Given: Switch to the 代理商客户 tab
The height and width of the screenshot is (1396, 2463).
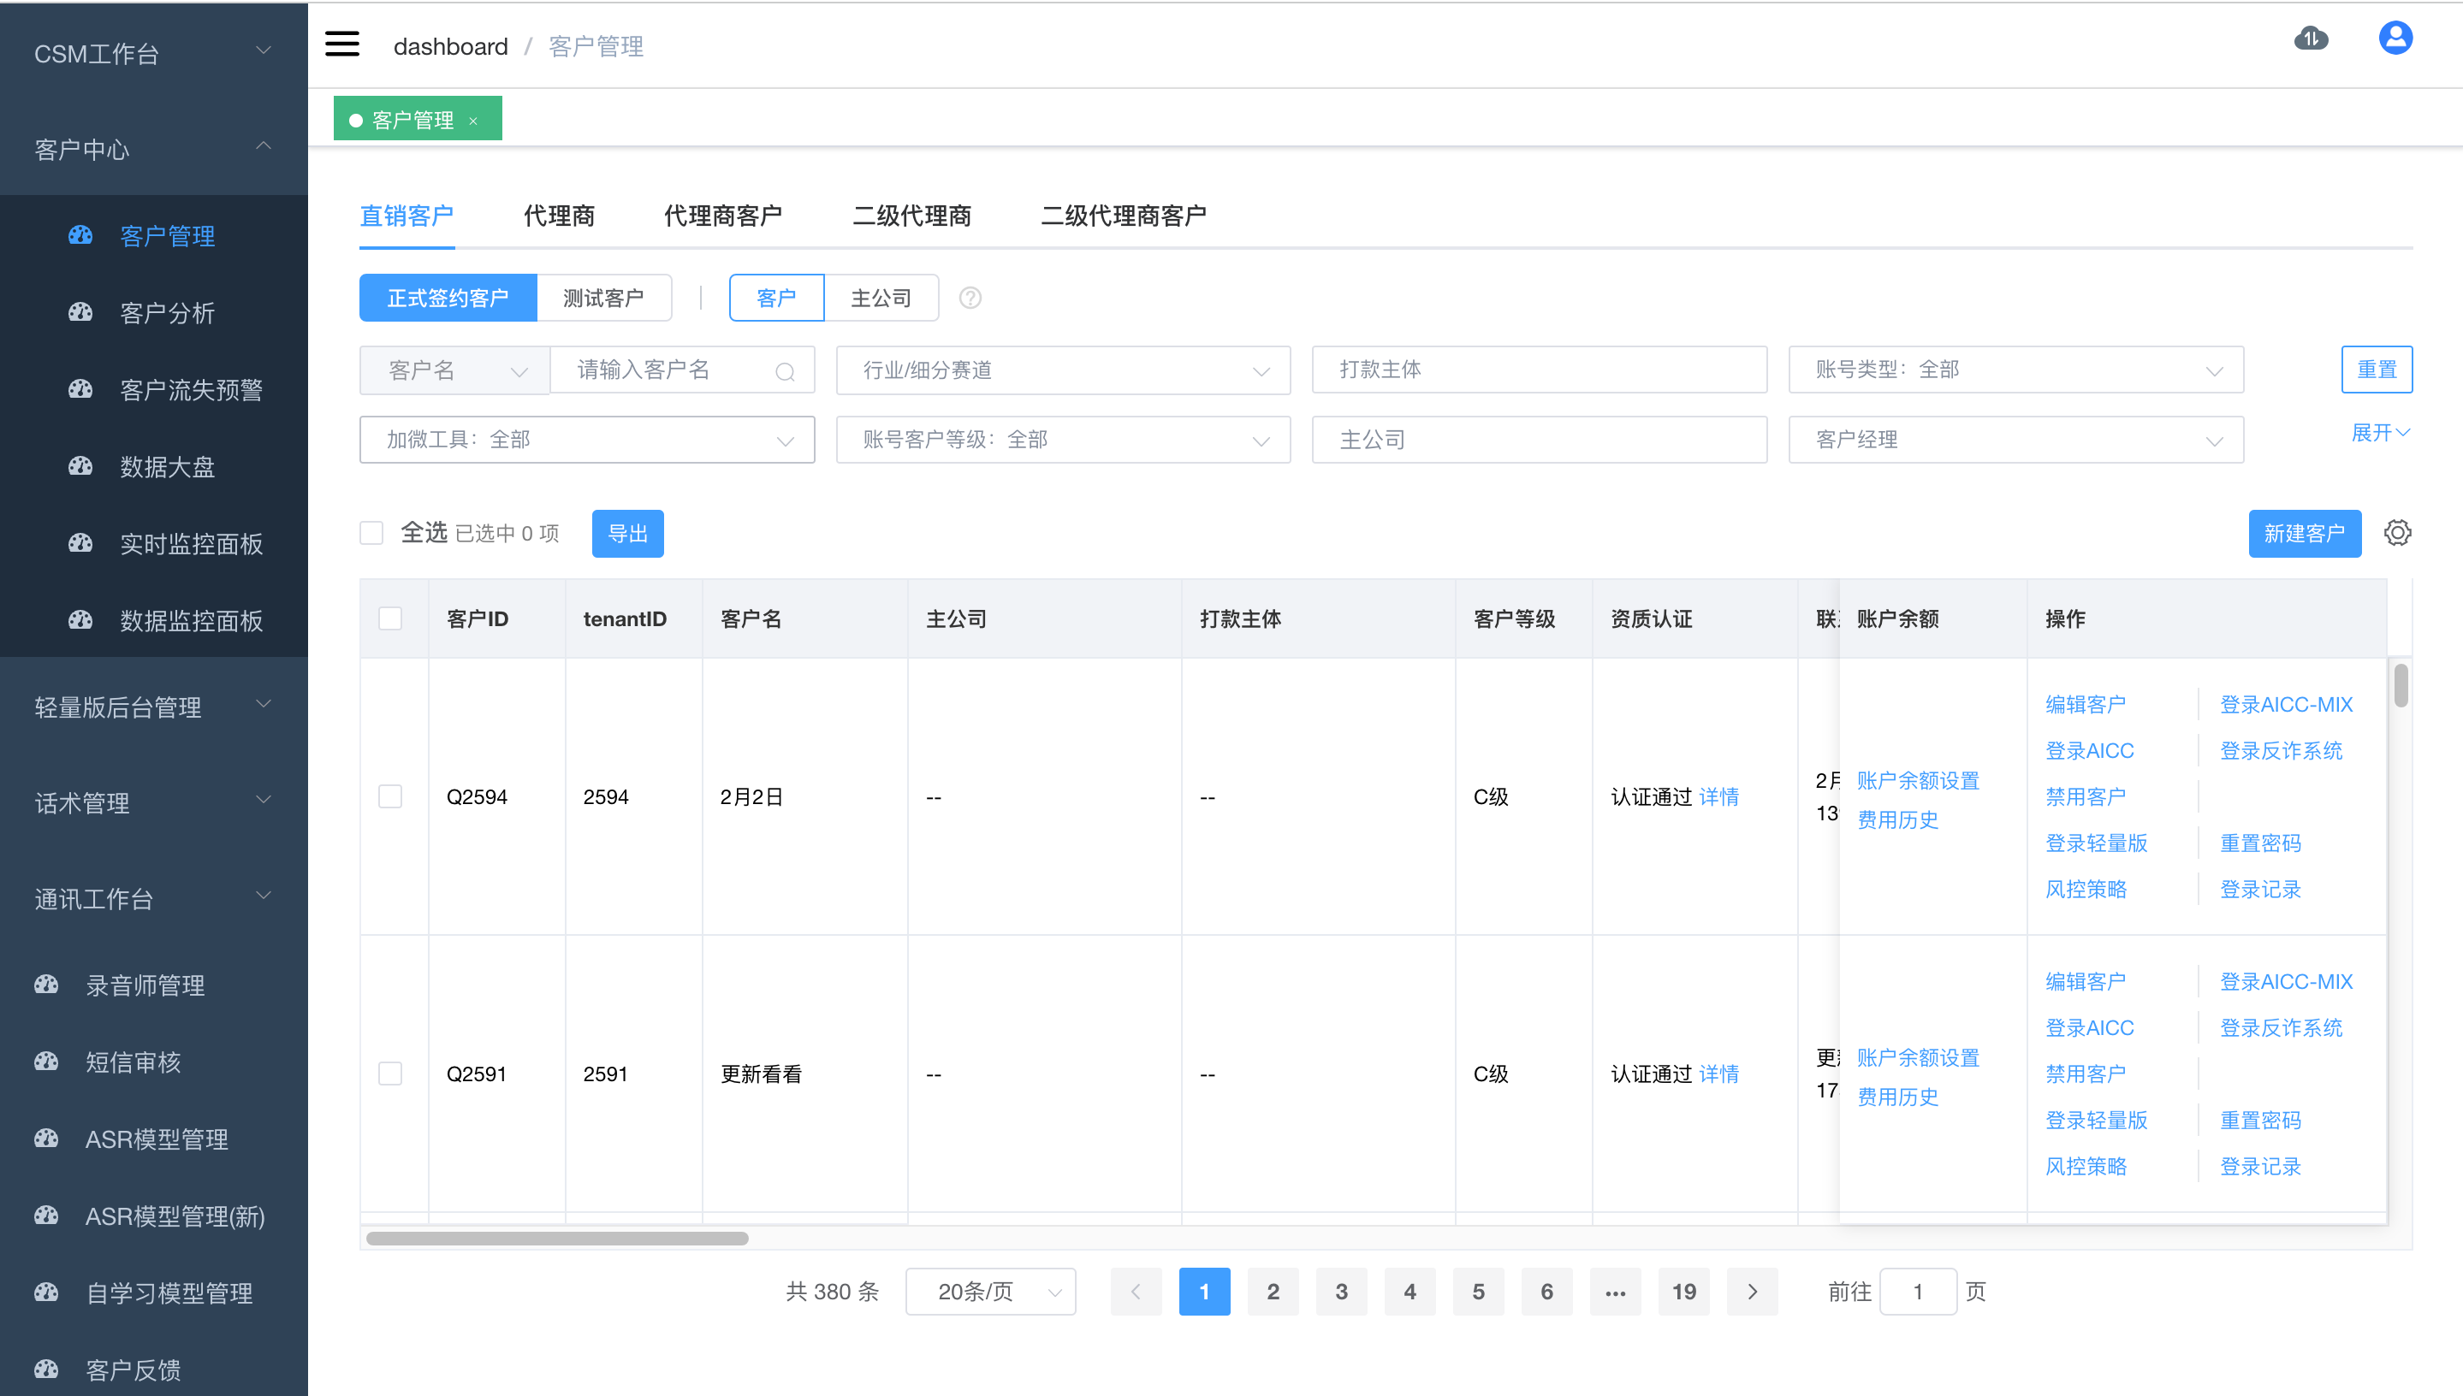Looking at the screenshot, I should [723, 216].
